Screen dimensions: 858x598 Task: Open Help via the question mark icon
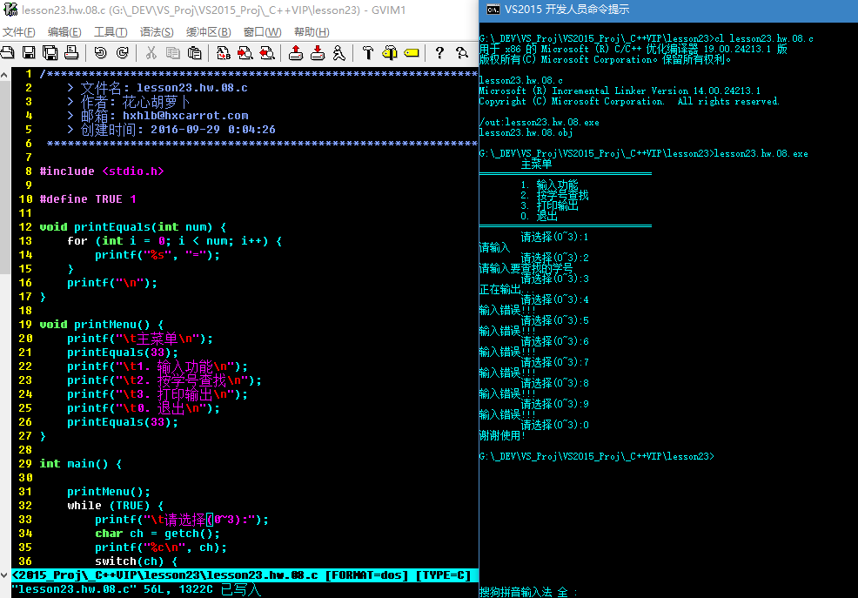pos(439,52)
